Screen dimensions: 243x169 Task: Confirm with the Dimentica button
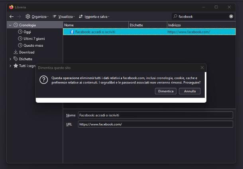(x=166, y=91)
